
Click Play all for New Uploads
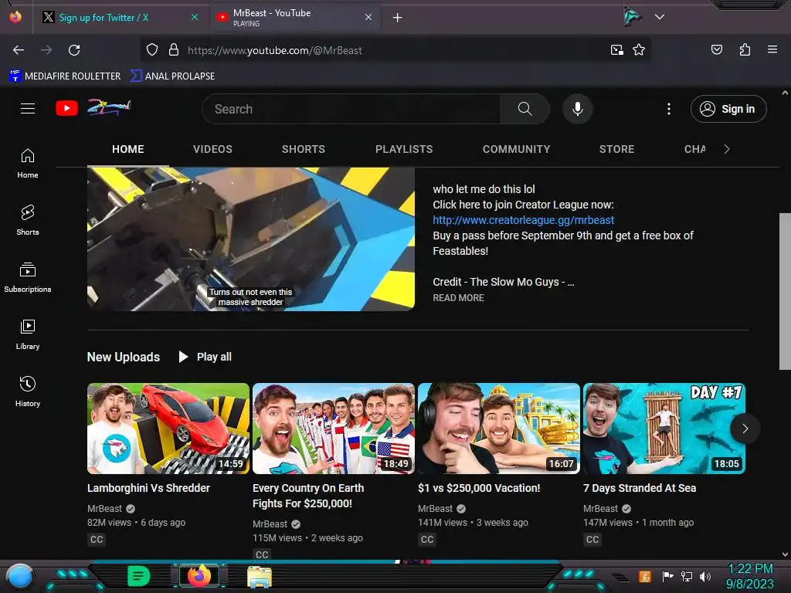click(x=205, y=357)
